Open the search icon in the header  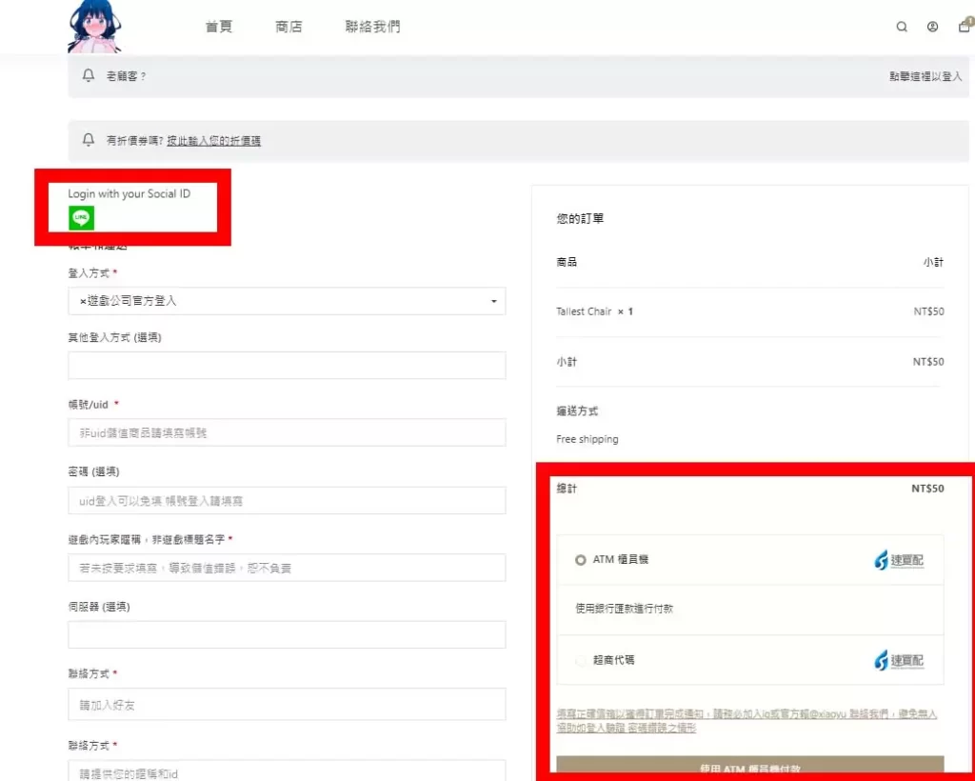[902, 27]
